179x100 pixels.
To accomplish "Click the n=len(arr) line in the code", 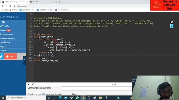I will click(40, 58).
